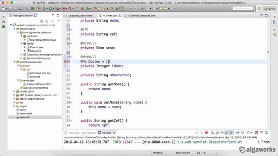
Task: Click the green Boot Dashboard icon in left trim
Action: [3, 27]
